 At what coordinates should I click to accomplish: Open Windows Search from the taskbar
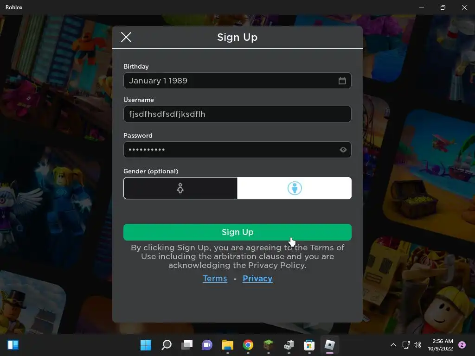[167, 345]
